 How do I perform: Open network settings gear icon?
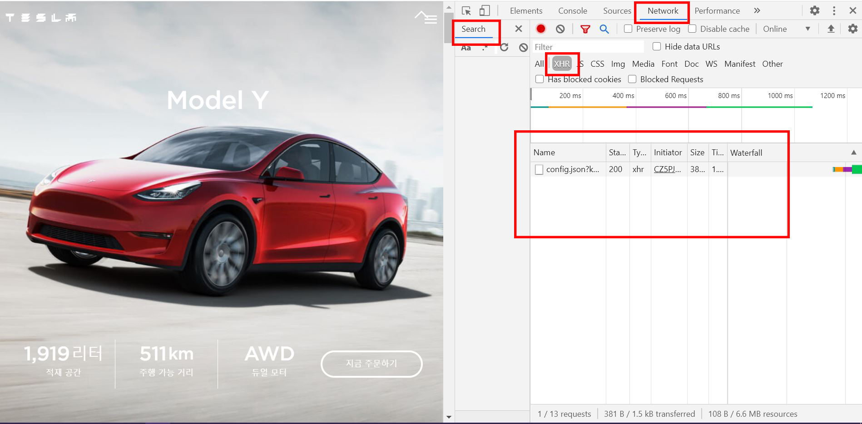853,29
